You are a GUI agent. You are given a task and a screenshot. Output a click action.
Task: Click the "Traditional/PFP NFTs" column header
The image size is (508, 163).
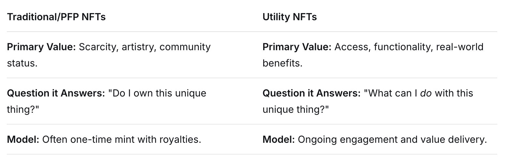point(56,17)
